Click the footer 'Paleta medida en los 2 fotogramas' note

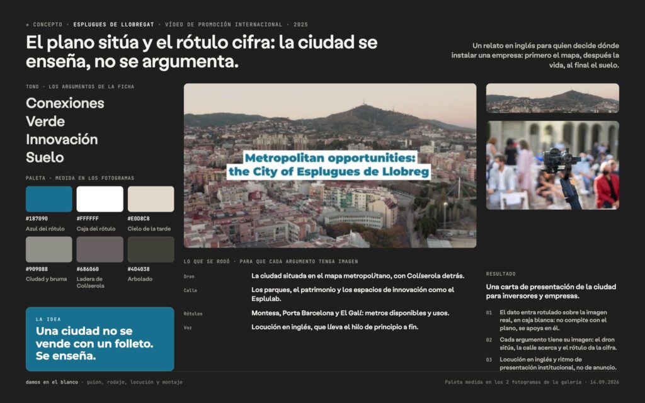(x=532, y=382)
